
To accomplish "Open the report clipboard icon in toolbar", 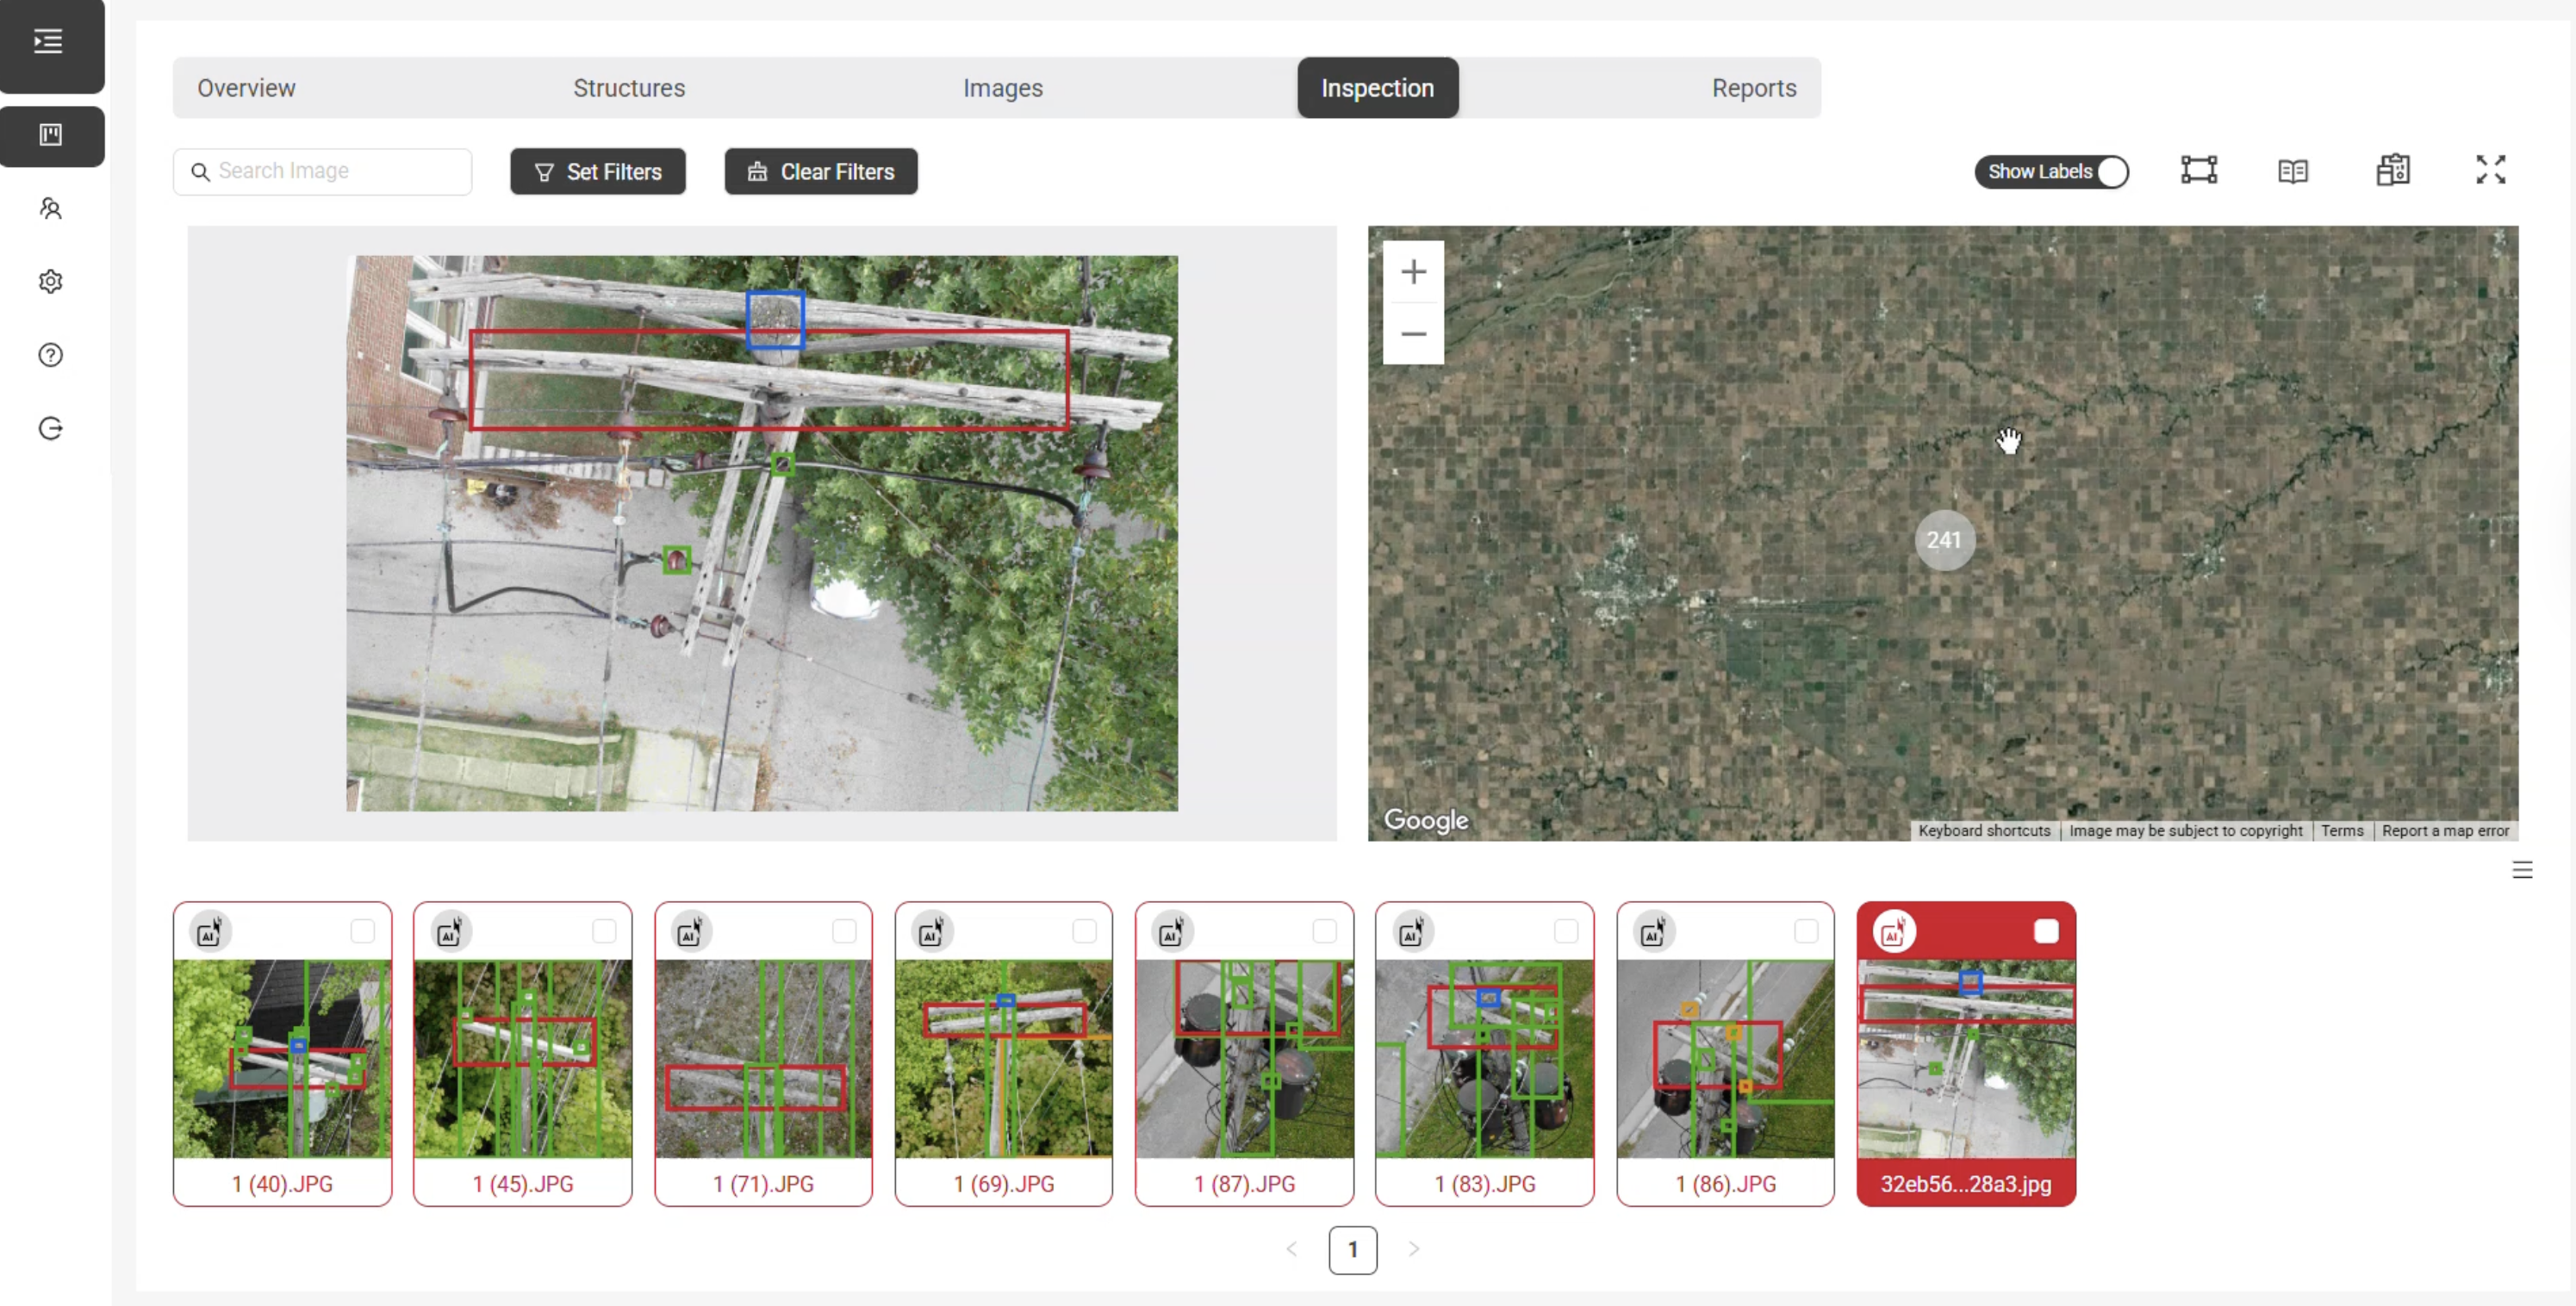I will pos(2392,170).
